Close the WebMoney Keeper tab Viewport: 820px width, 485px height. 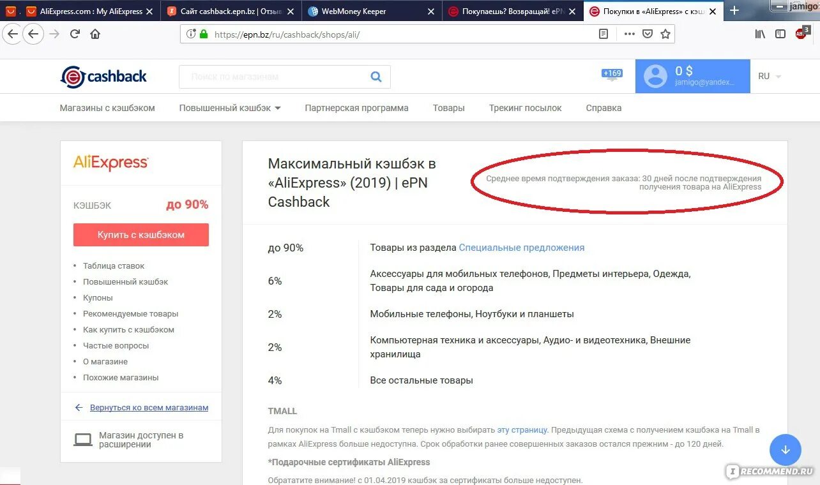pyautogui.click(x=431, y=11)
